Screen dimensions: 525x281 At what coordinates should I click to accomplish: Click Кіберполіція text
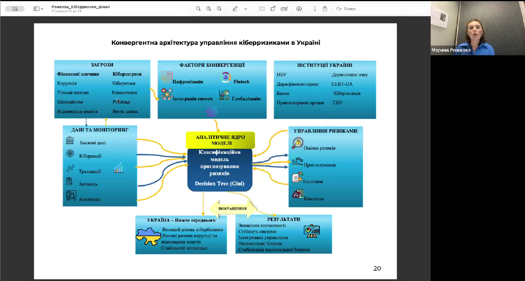(x=347, y=93)
